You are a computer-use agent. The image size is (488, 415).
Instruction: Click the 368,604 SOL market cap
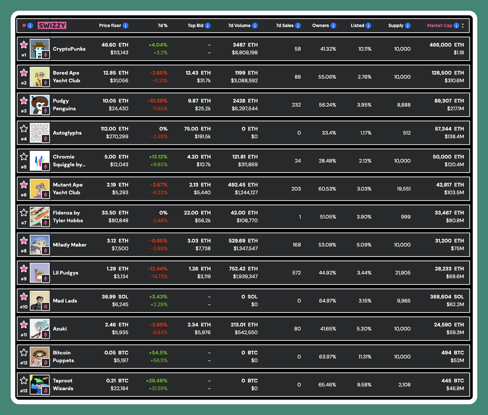tap(447, 297)
